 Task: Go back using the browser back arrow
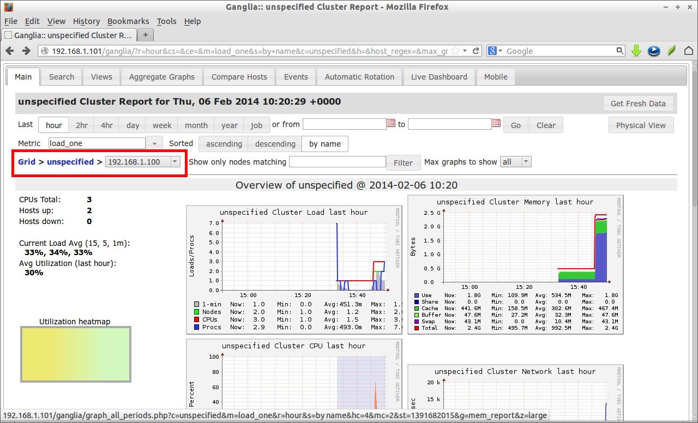[x=10, y=51]
